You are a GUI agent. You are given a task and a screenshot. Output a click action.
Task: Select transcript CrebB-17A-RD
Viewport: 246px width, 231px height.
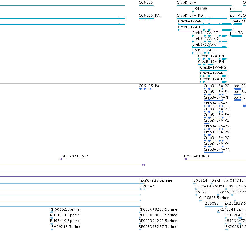click(205, 39)
